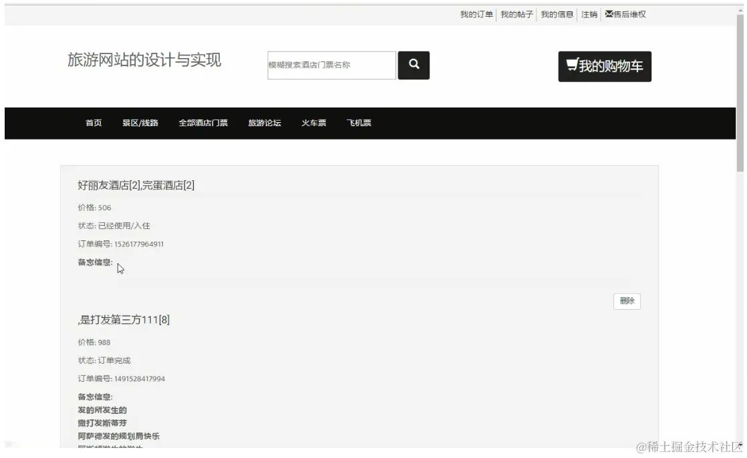Click 注销 to log out
This screenshot has width=747, height=458.
pos(589,14)
